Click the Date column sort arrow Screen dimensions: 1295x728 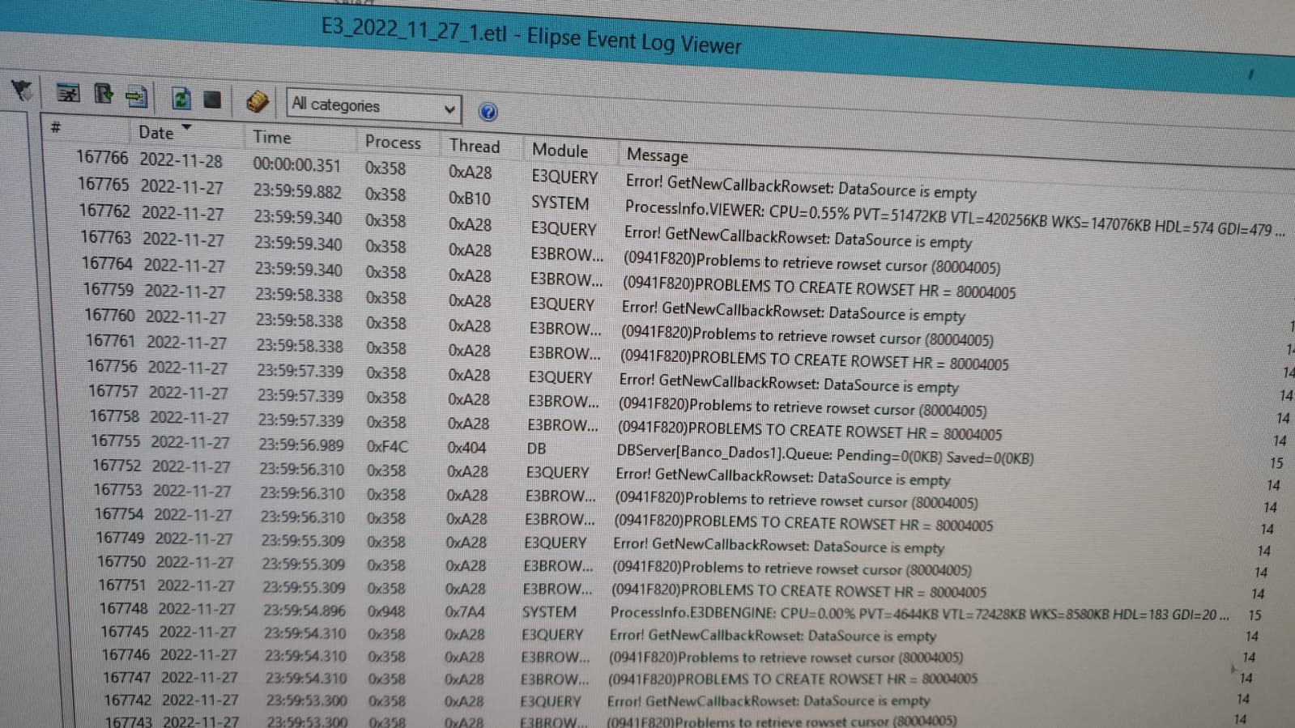click(187, 127)
